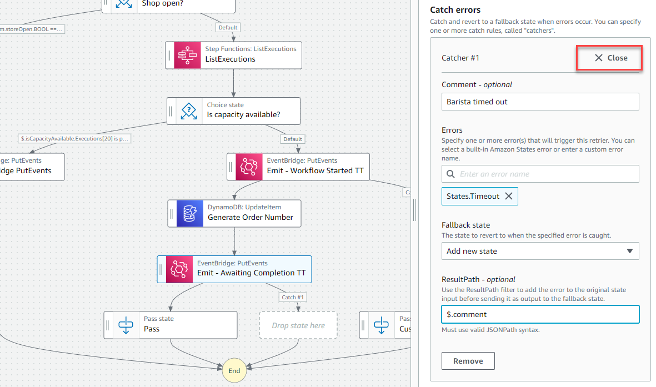Click the isCapacityAvailable.Executions[20] rule label

(x=74, y=138)
